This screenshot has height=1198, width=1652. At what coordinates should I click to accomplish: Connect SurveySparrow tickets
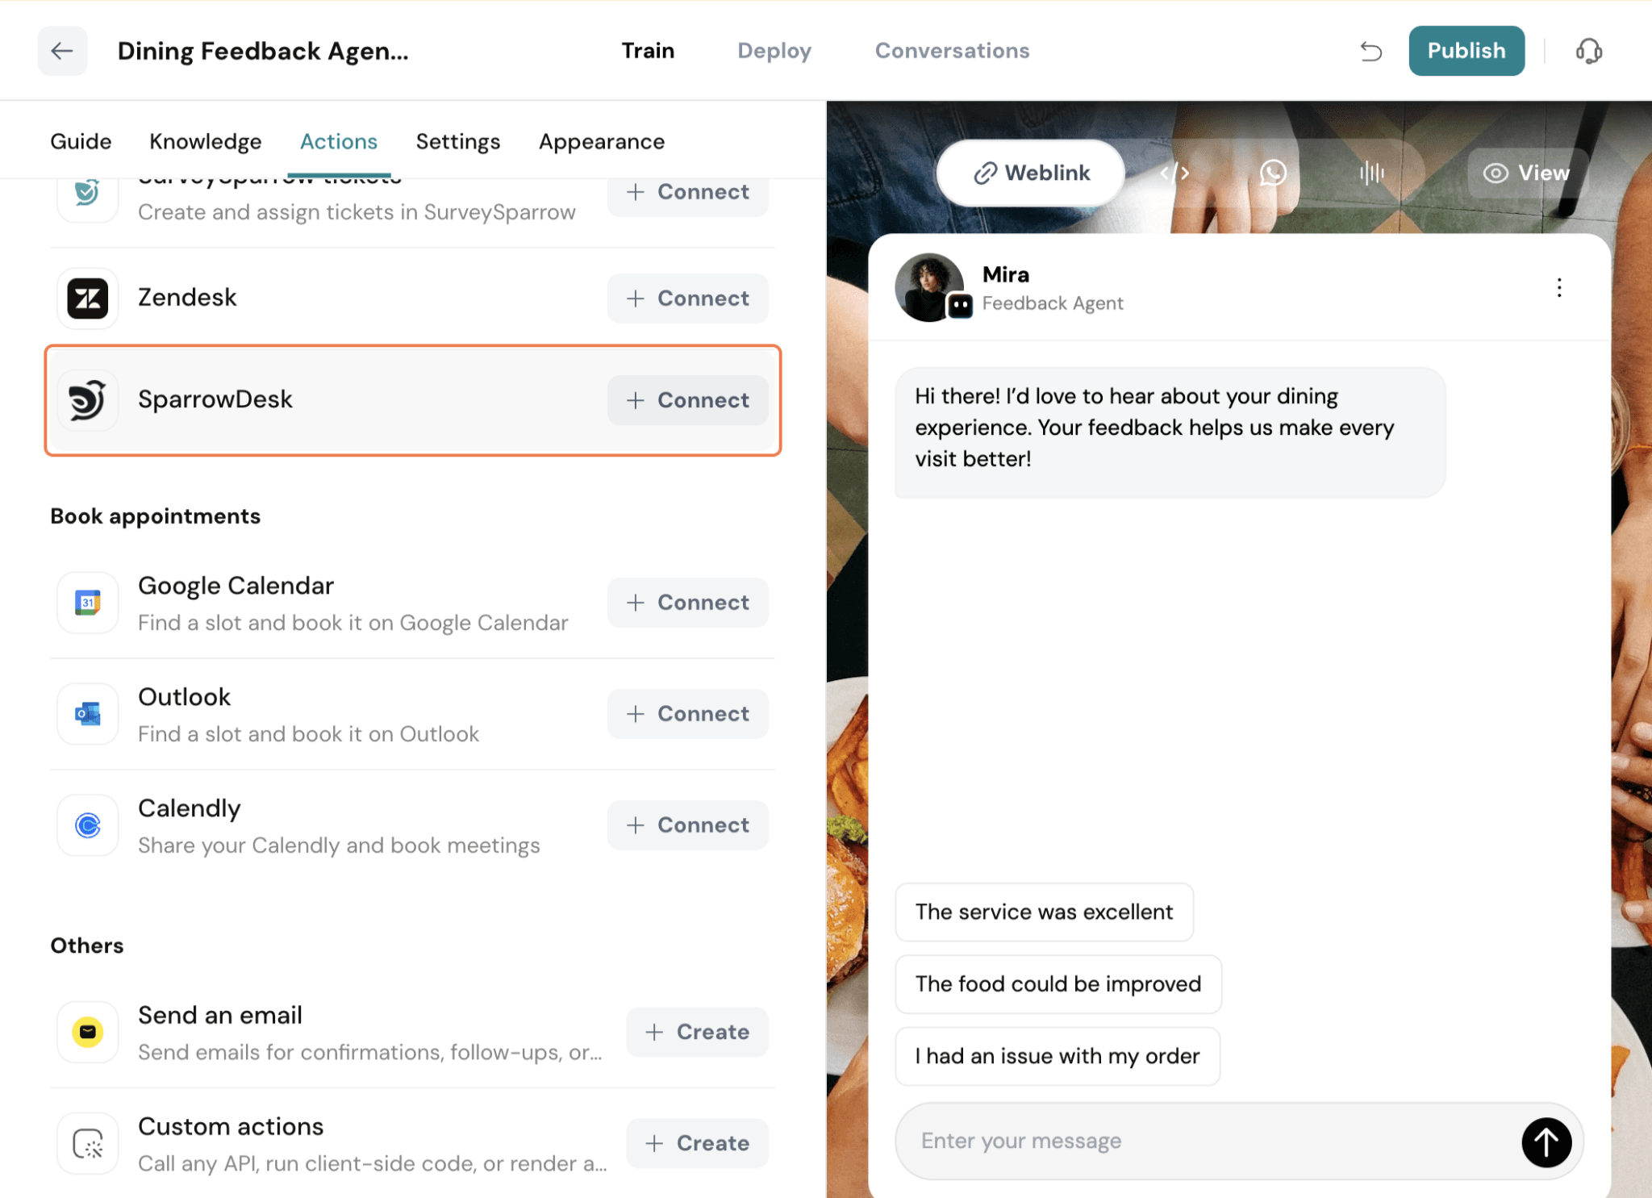tap(688, 194)
